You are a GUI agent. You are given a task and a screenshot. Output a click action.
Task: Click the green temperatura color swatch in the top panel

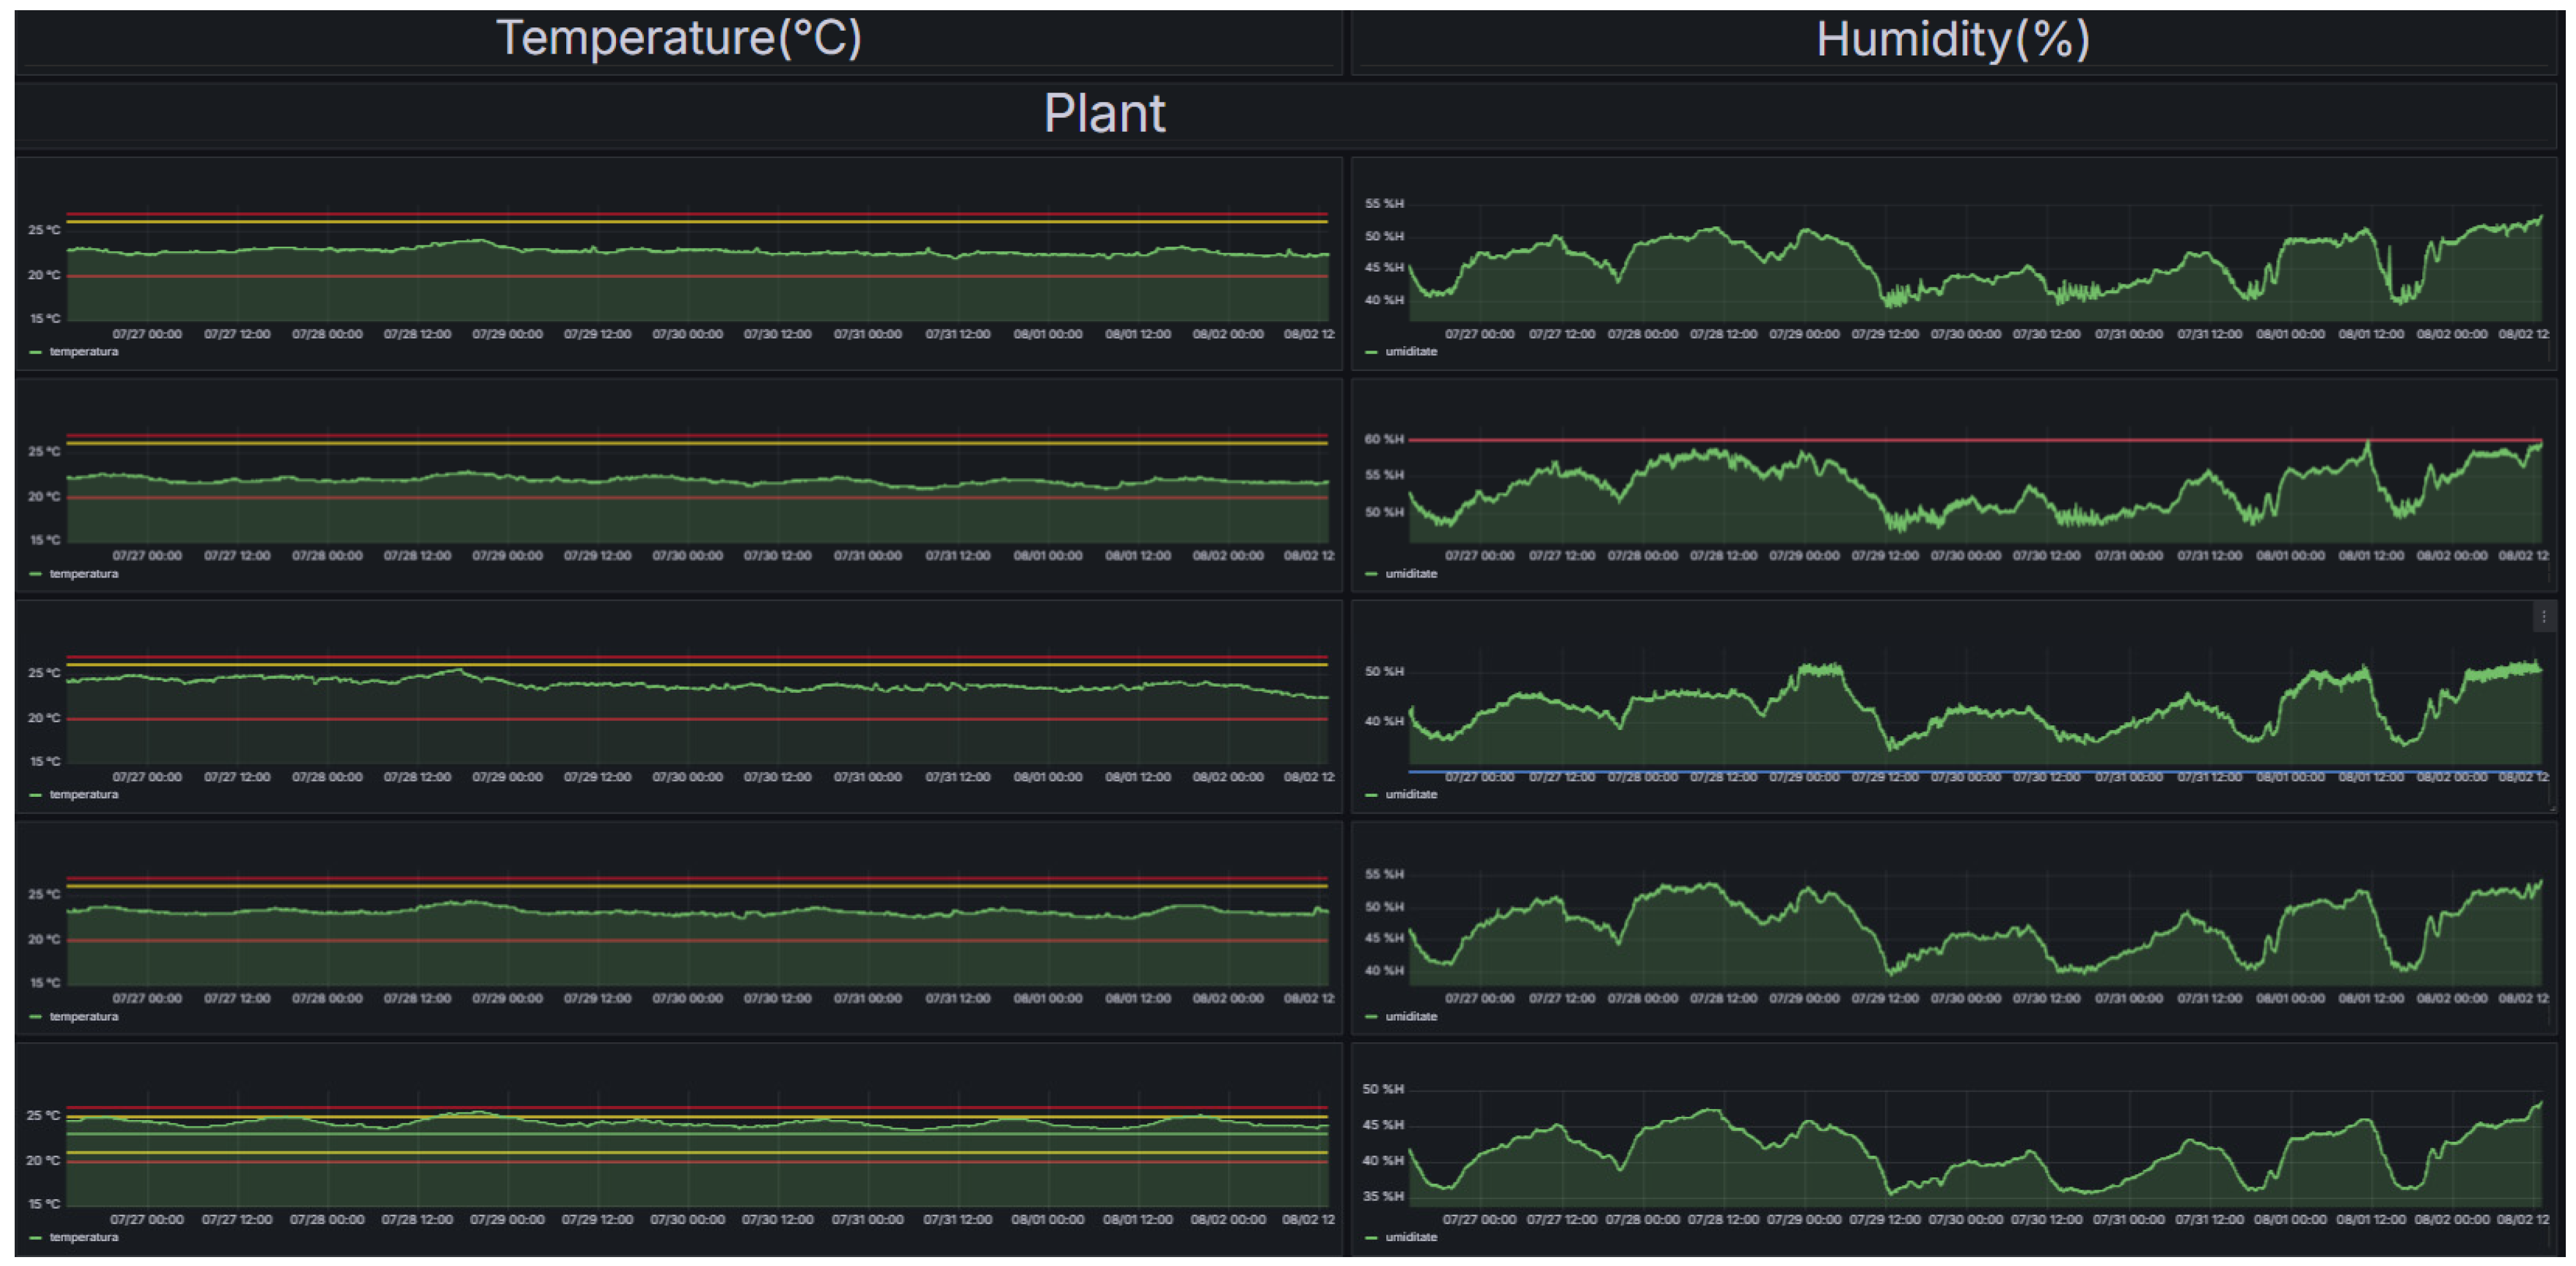36,352
